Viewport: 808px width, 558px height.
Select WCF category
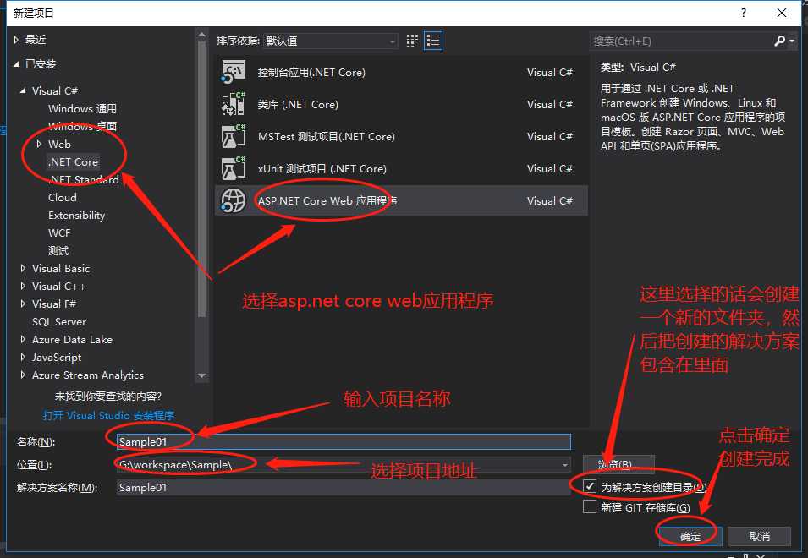(59, 232)
